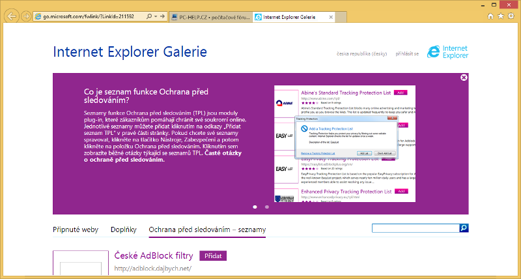The image size is (521, 279).
Task: Click the browser Back arrow button
Action: point(10,14)
